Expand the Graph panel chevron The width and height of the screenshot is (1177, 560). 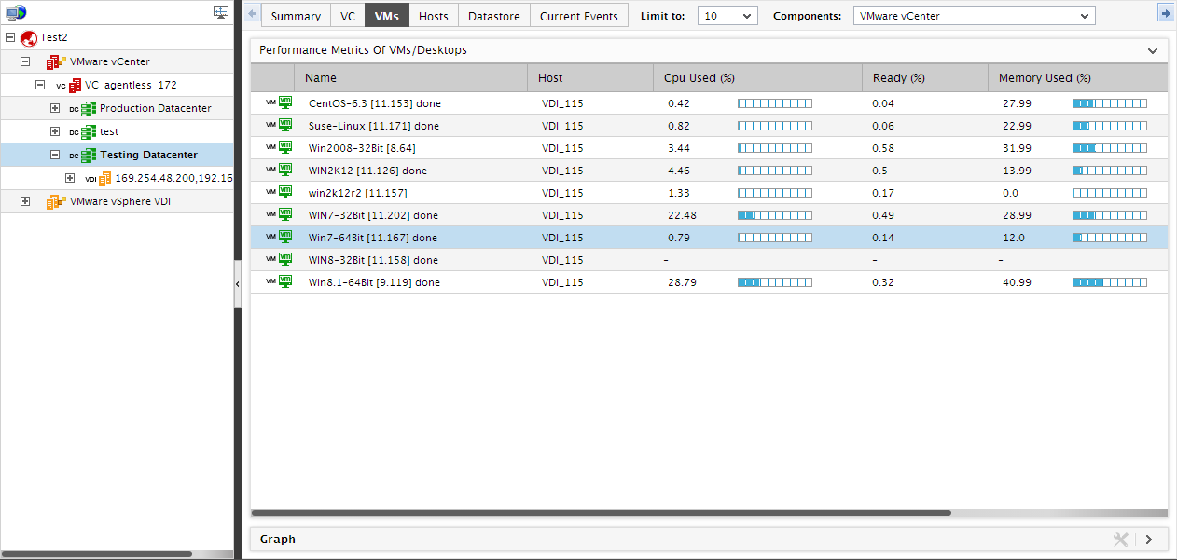[x=1149, y=540]
